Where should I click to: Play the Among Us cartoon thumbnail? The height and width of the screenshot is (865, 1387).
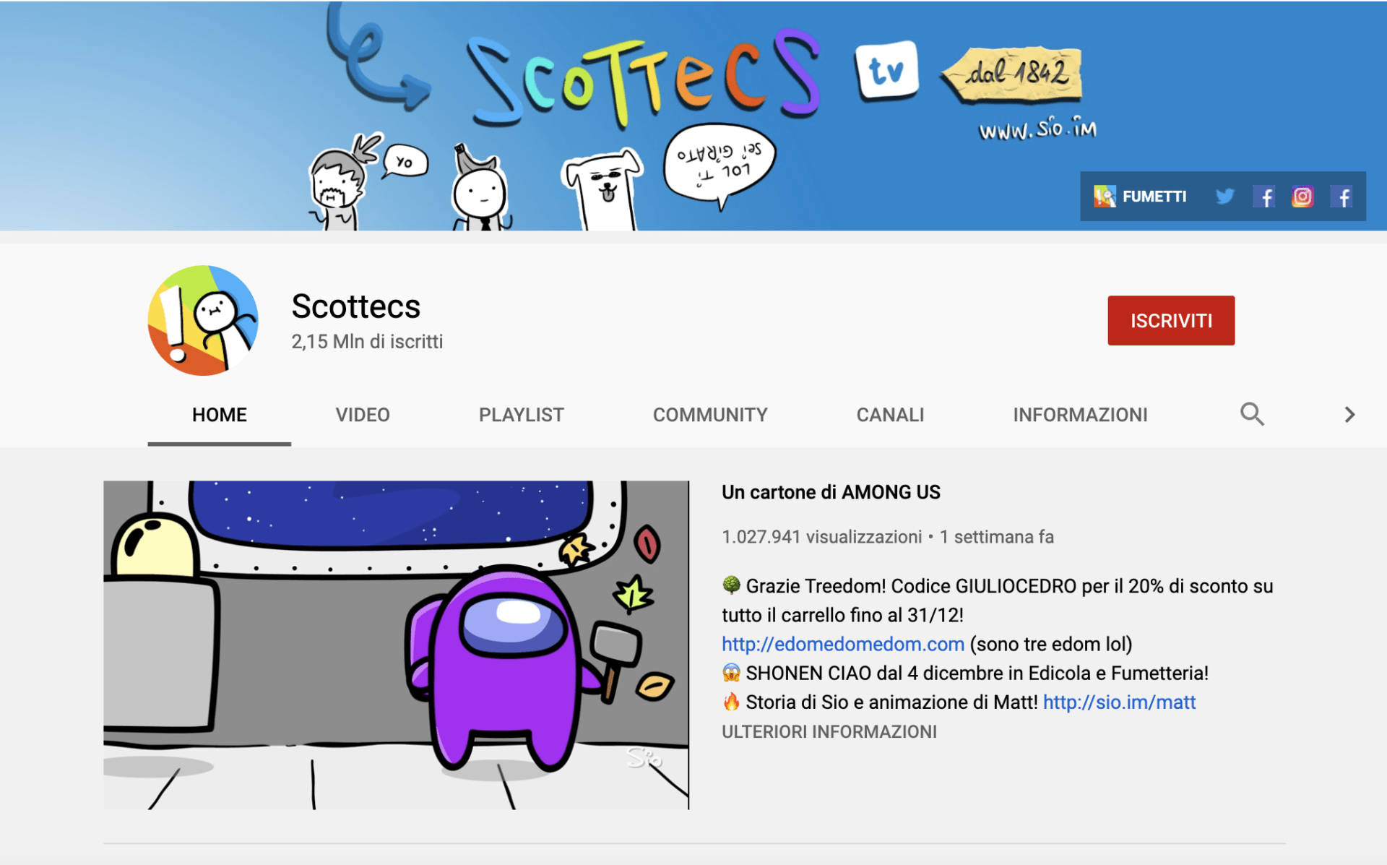[396, 645]
